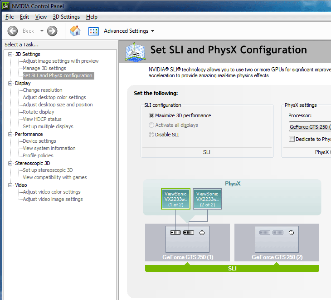
Task: Open the Advanced Settings dropdown
Action: 129,31
